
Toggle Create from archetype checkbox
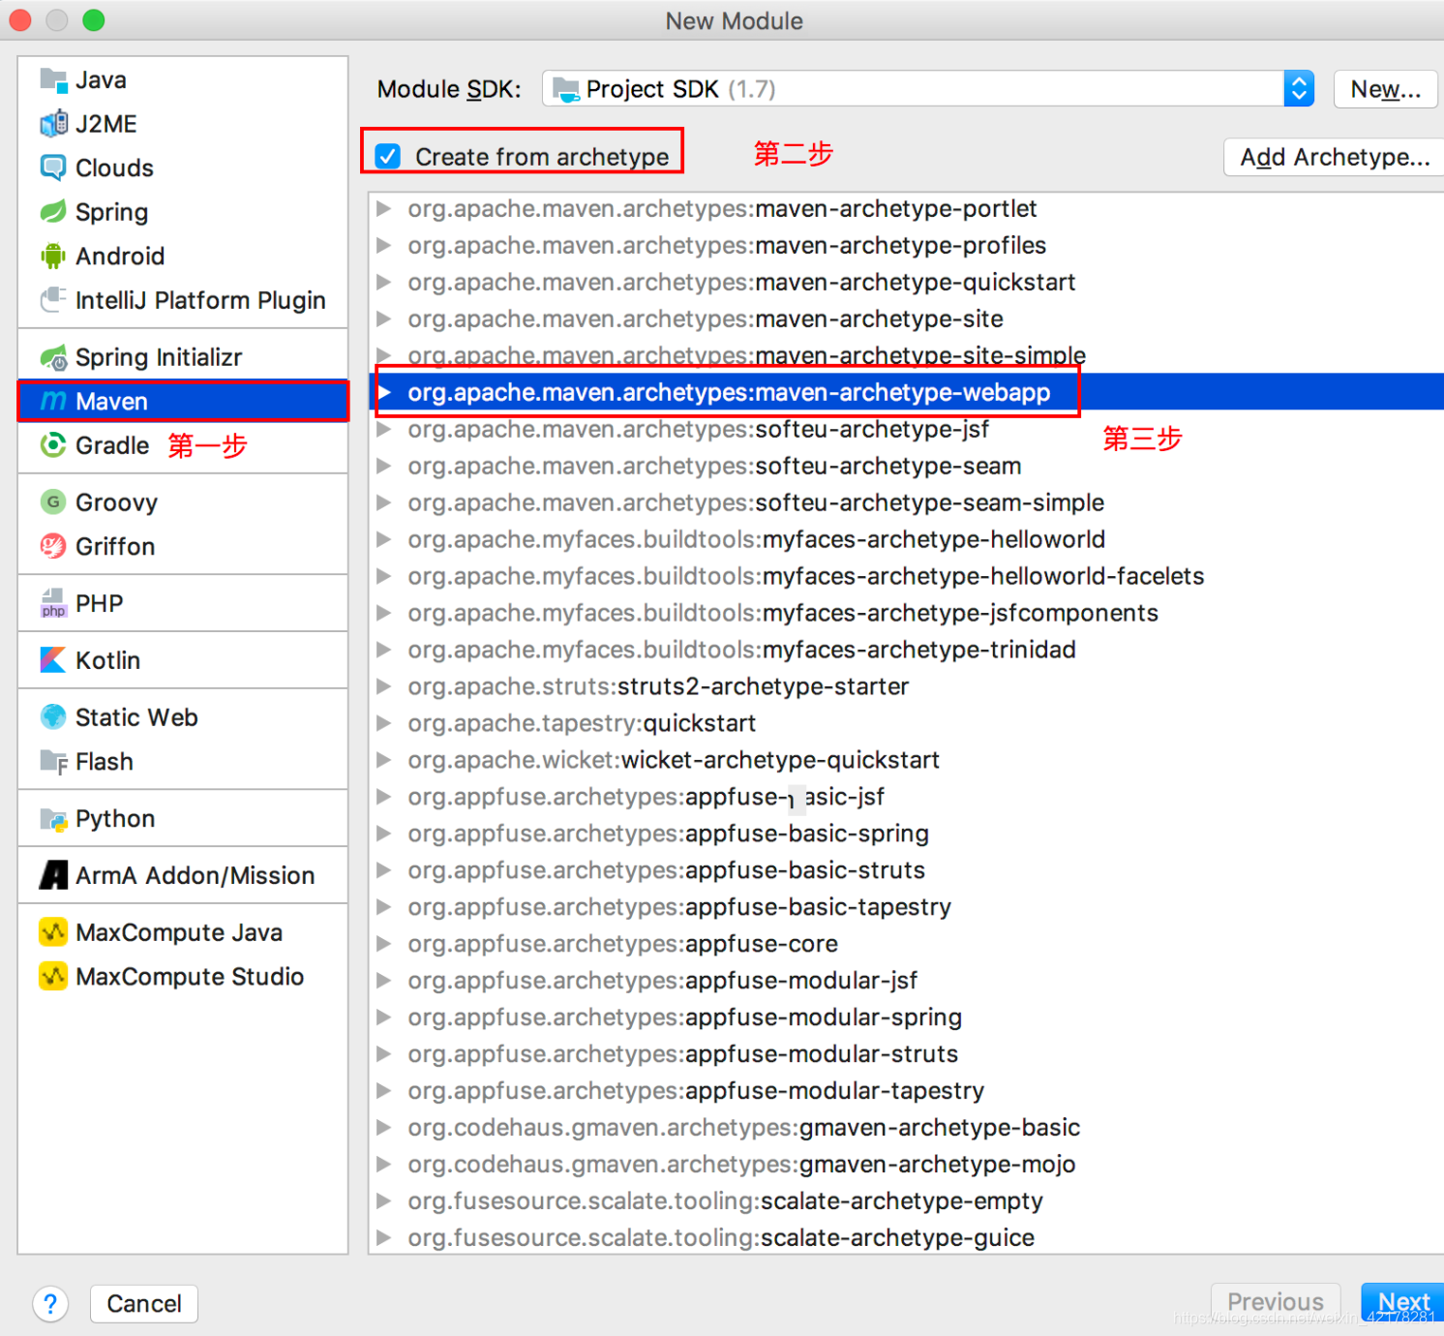[x=388, y=156]
